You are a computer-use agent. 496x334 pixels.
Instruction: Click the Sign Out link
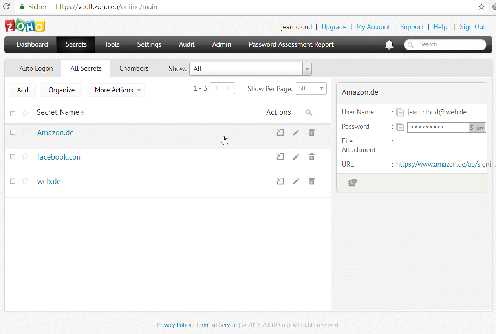472,27
